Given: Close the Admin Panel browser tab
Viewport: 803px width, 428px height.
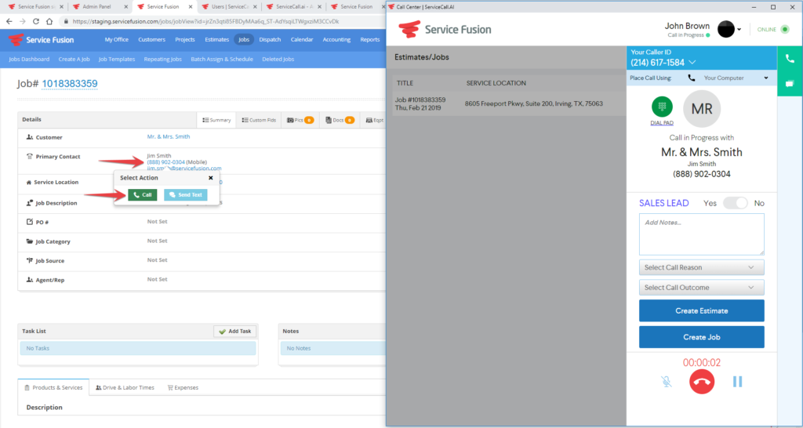Looking at the screenshot, I should [x=125, y=6].
